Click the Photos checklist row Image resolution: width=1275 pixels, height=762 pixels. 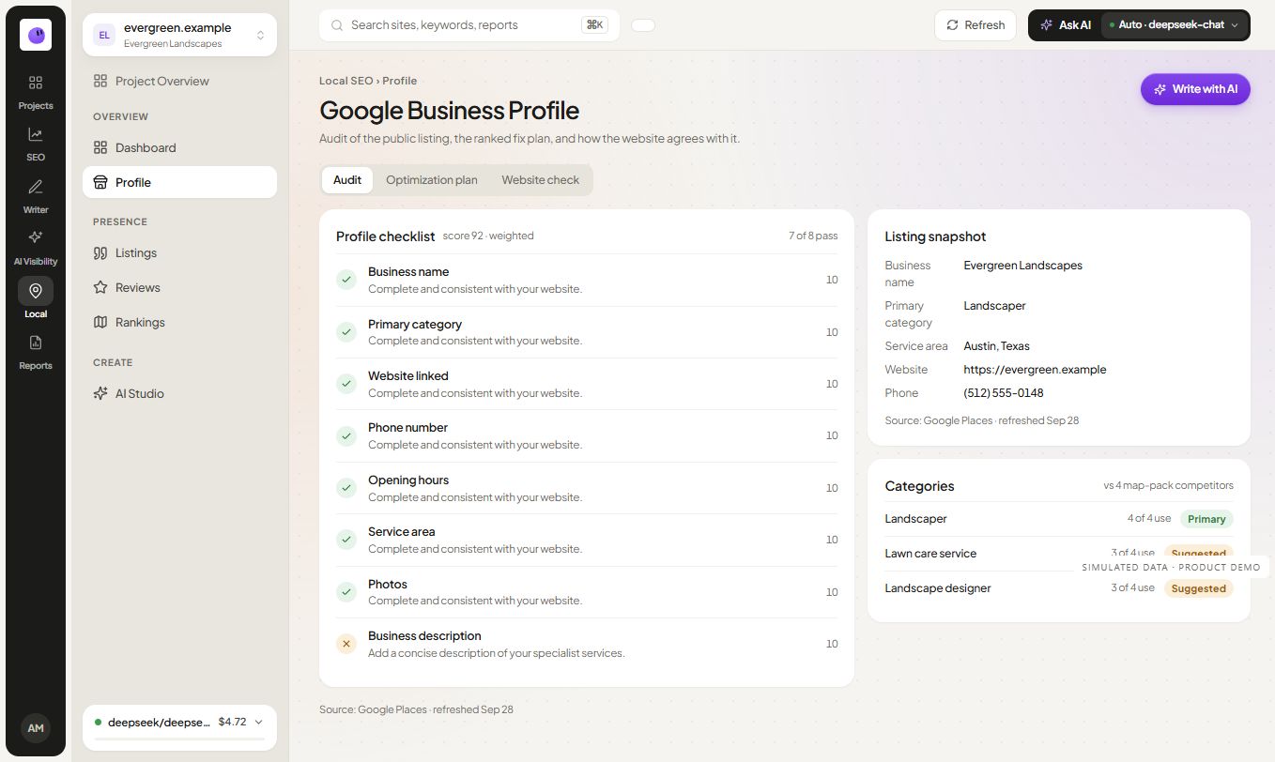point(587,592)
